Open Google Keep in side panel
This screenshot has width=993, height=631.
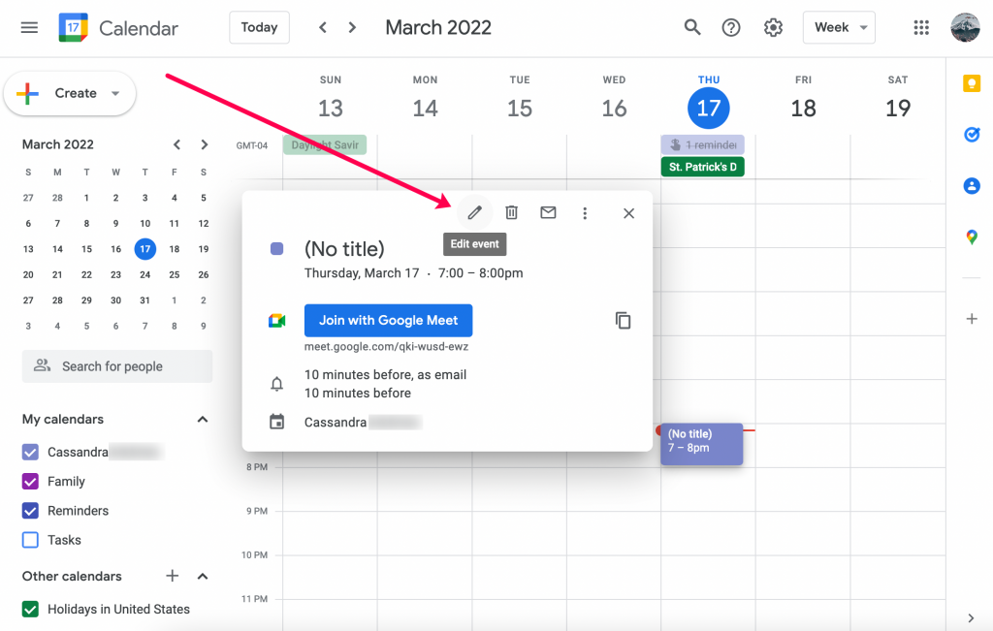tap(972, 83)
